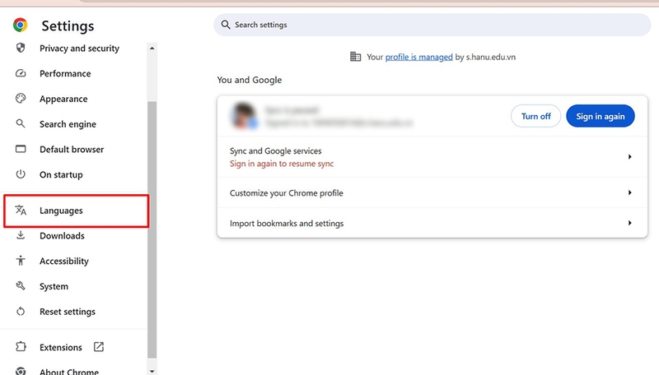
Task: Click the Turn off sync button
Action: [536, 116]
